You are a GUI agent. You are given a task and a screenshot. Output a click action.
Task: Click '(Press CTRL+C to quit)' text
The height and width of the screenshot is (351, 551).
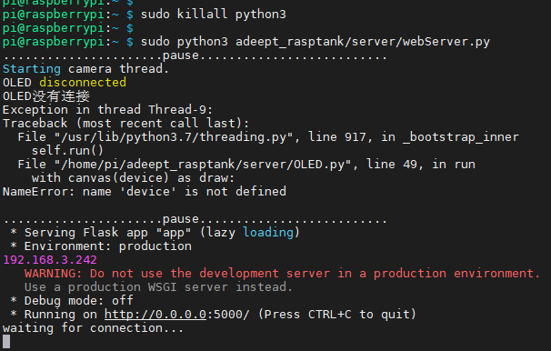[337, 314]
